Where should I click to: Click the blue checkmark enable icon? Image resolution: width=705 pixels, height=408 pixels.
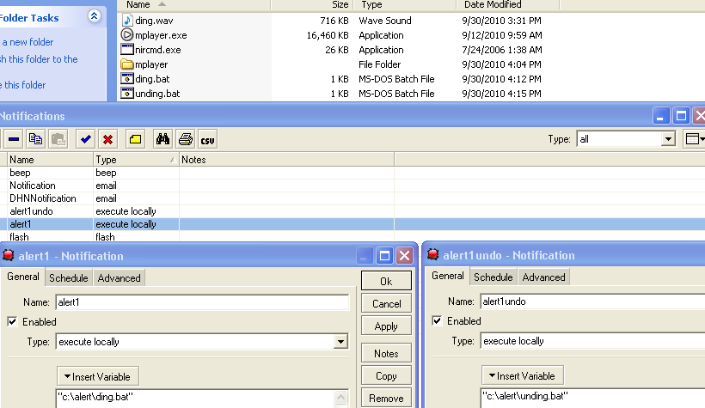[x=85, y=139]
